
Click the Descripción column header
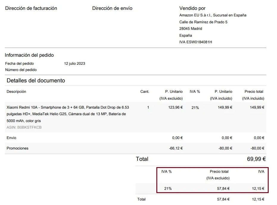point(16,92)
